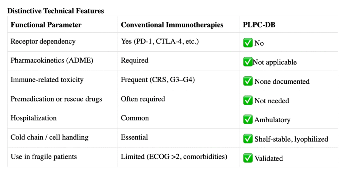348x183 pixels.
Task: Click the checkmark icon beside "Not needed"
Action: (248, 100)
